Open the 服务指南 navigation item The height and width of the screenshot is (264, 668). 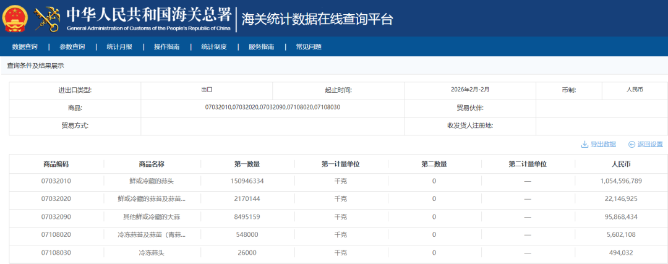tap(261, 47)
